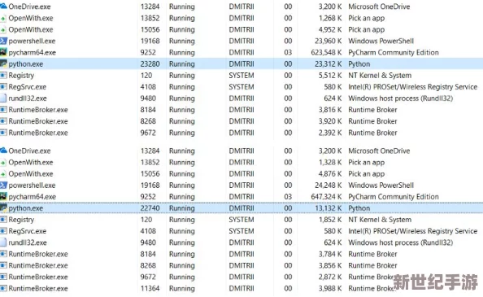Click Python description in the 13,132 K row
This screenshot has width=483, height=297.
359,208
